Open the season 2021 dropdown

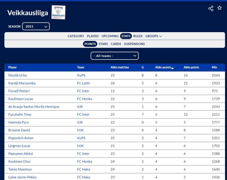point(36,26)
